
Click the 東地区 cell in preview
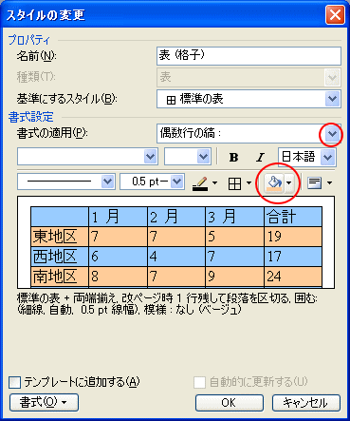(60, 237)
